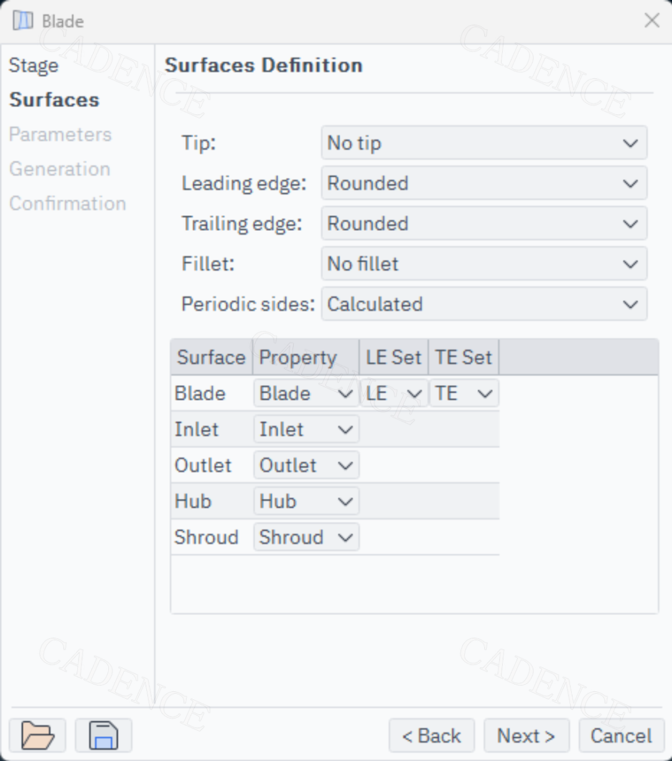The image size is (672, 761).
Task: Open the LE Set dropdown for Blade
Action: click(x=394, y=393)
